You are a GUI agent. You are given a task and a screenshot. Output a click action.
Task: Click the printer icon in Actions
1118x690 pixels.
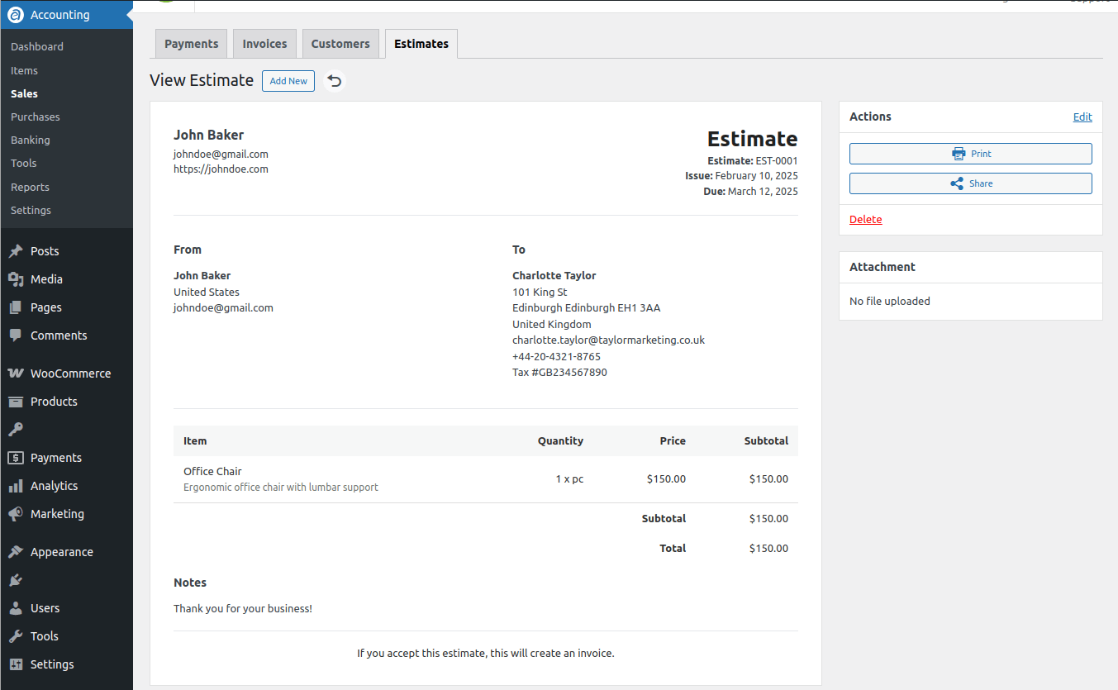tap(959, 154)
